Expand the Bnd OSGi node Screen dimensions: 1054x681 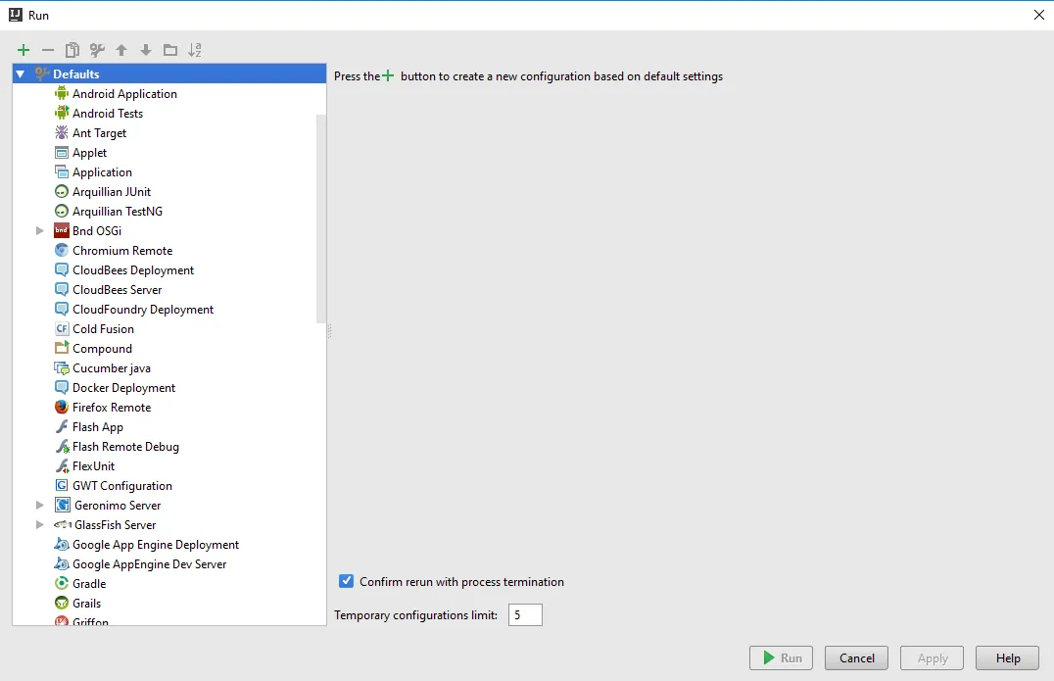39,230
